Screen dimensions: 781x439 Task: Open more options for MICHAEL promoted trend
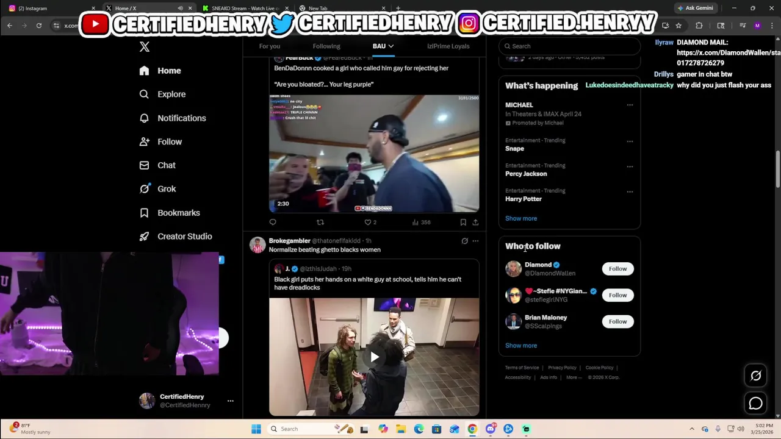(x=630, y=105)
